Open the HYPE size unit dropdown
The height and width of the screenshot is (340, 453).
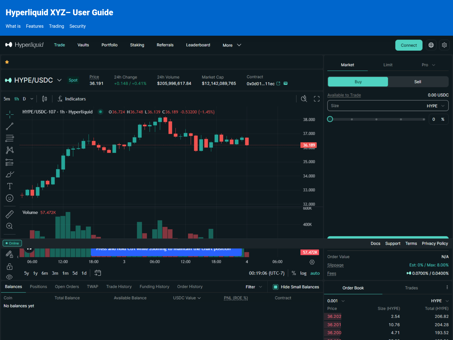pyautogui.click(x=435, y=106)
